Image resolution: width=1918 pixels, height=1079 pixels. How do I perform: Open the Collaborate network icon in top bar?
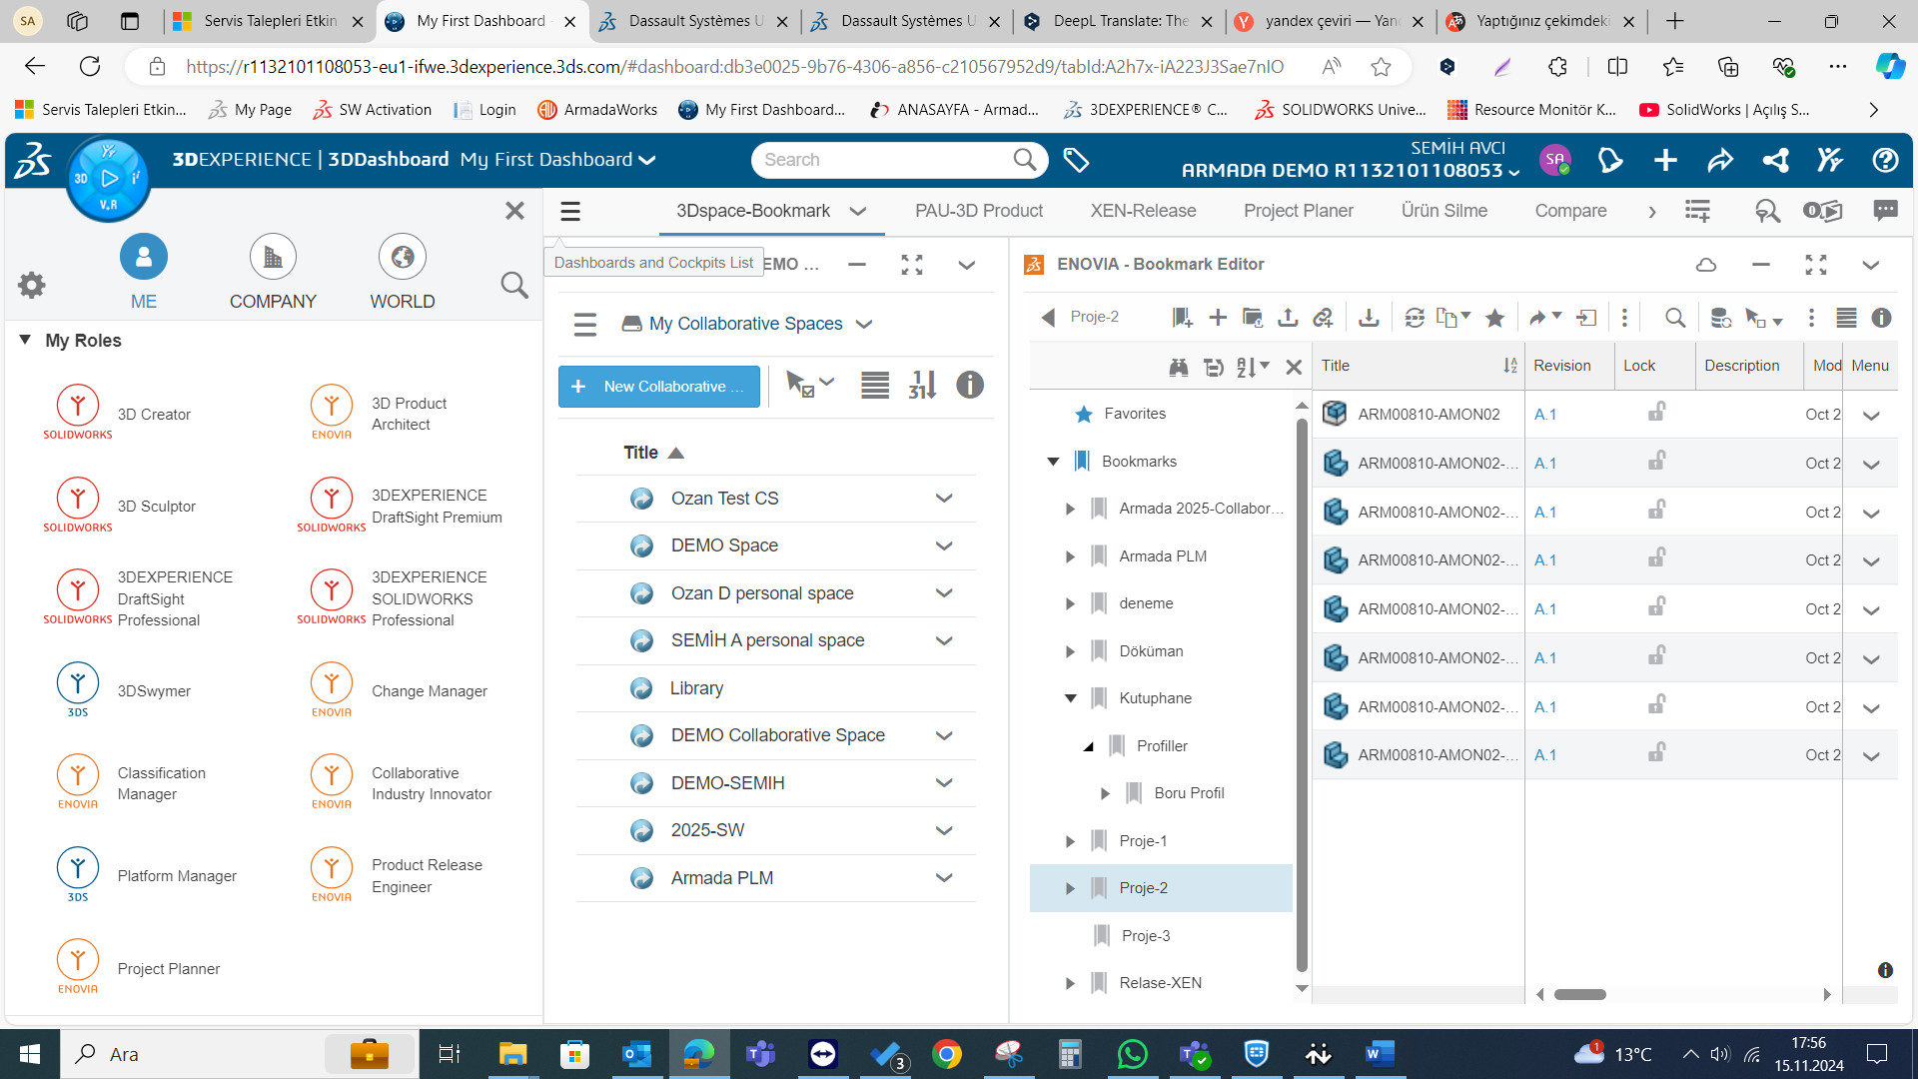tap(1775, 160)
